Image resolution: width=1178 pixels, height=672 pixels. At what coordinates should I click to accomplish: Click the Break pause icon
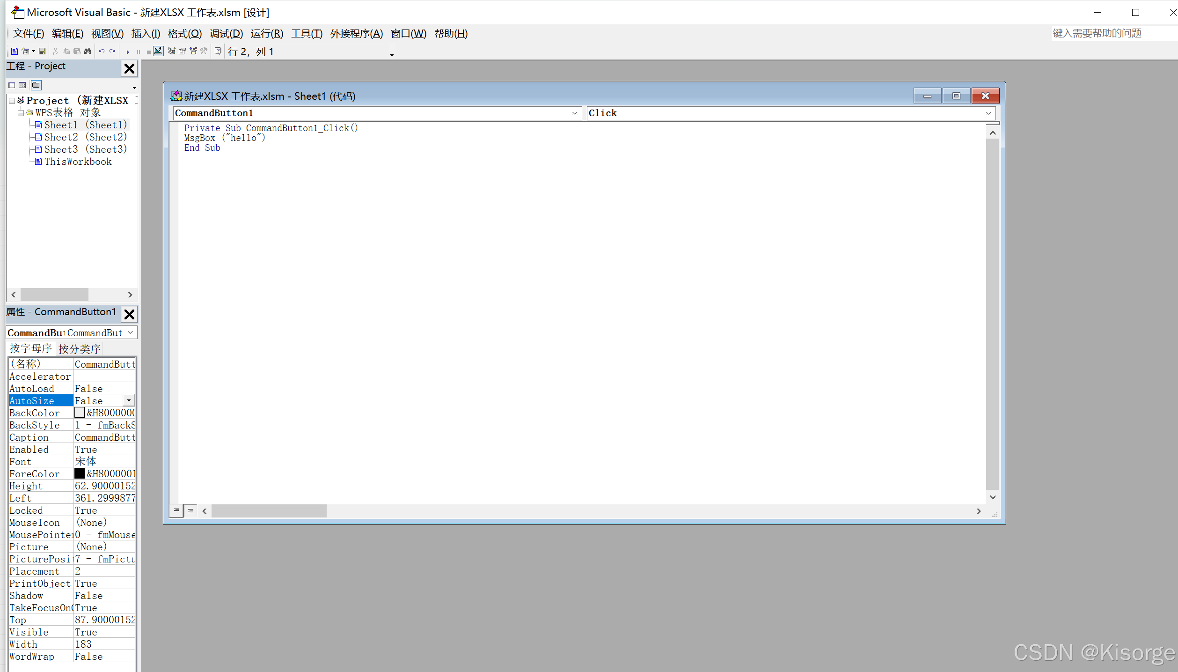coord(138,52)
